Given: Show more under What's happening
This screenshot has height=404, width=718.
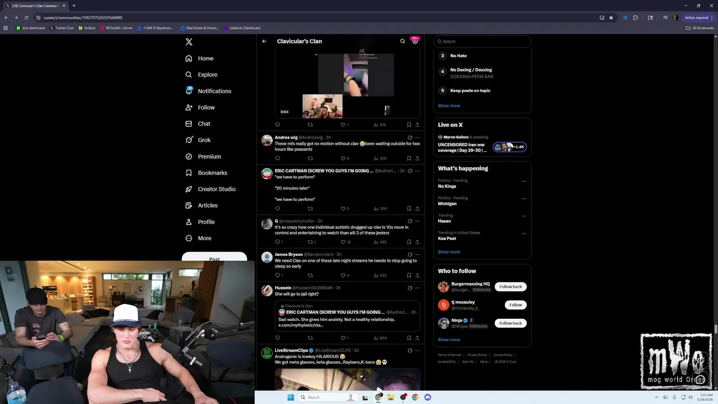Looking at the screenshot, I should tap(449, 252).
